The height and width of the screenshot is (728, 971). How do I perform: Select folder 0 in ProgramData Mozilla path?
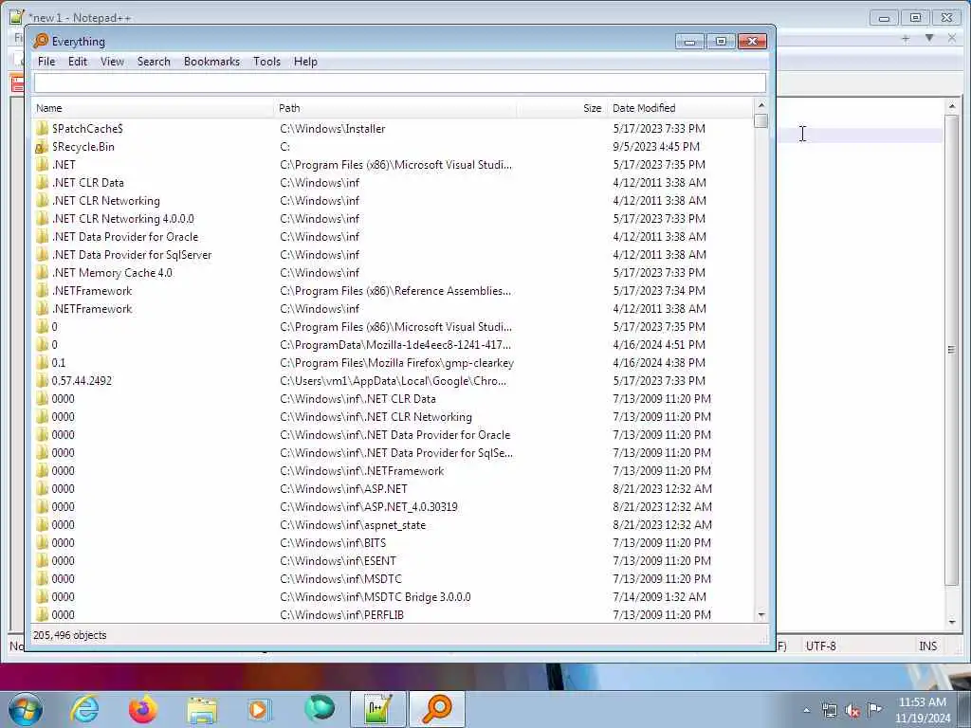(54, 345)
